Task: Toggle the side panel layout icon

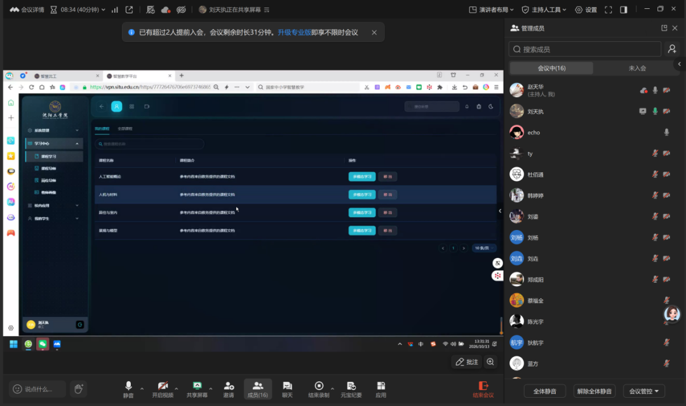Action: 624,10
